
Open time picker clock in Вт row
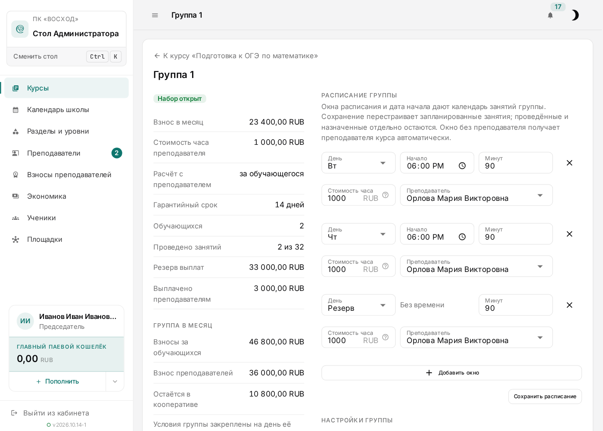click(462, 166)
